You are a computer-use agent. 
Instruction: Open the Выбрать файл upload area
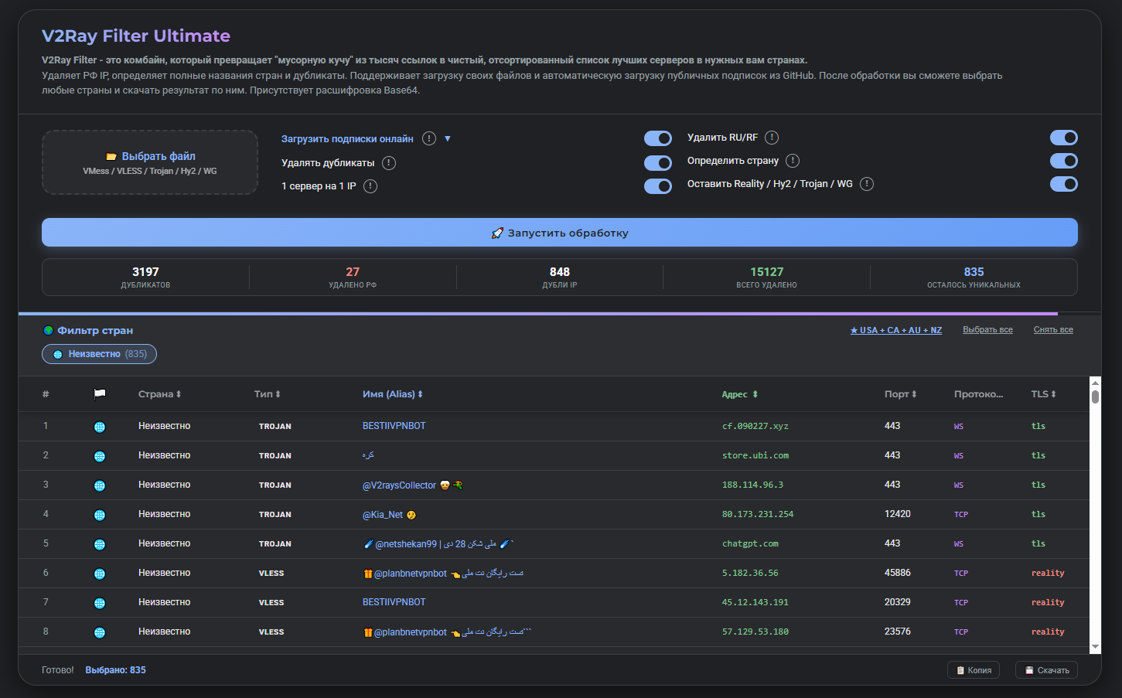coord(150,162)
